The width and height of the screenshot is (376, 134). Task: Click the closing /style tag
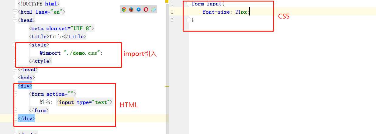coord(40,61)
